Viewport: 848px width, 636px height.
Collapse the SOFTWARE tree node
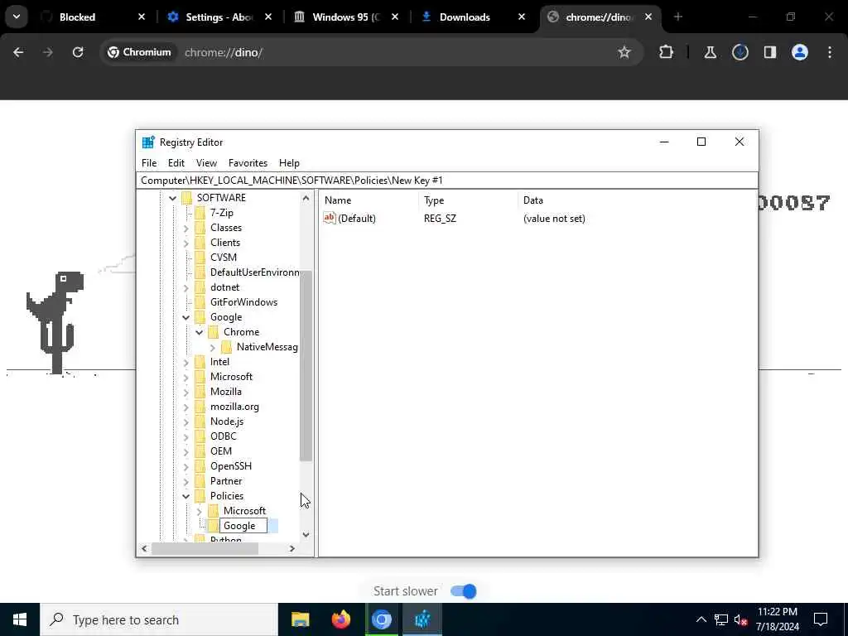172,198
